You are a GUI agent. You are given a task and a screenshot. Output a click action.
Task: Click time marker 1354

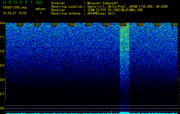[x=72, y=25]
